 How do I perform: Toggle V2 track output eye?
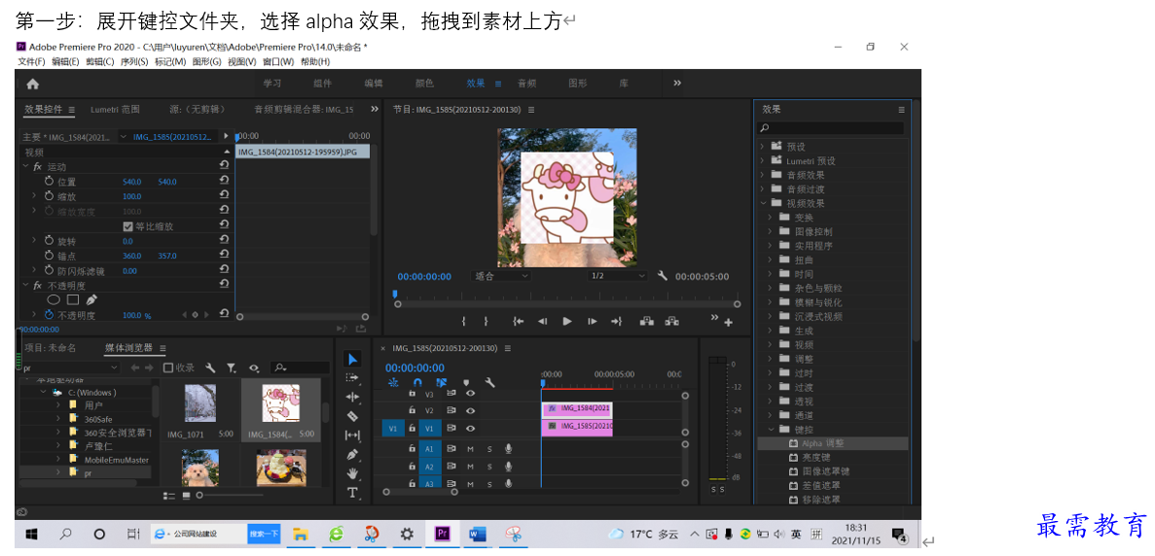pyautogui.click(x=471, y=410)
